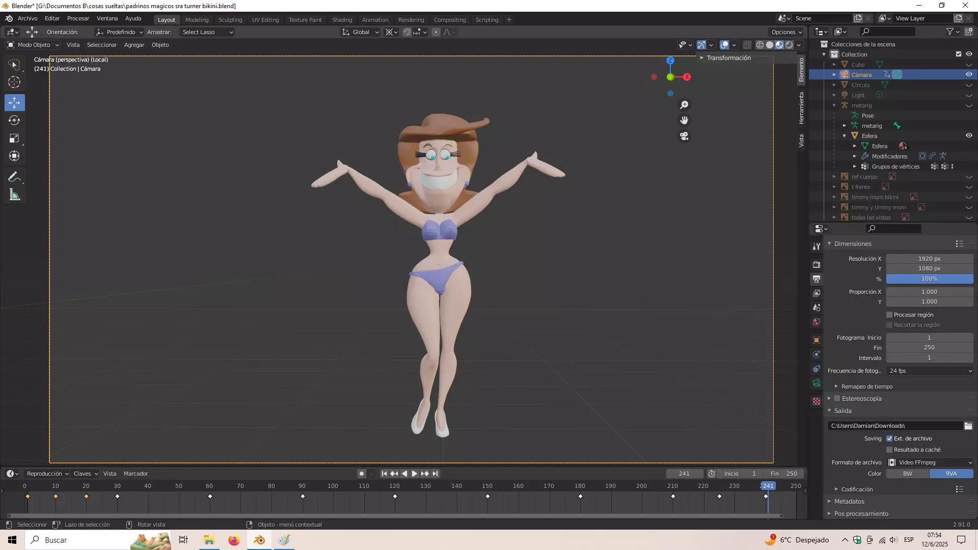
Task: Open the Select Lasso drag dropdown
Action: 207,32
